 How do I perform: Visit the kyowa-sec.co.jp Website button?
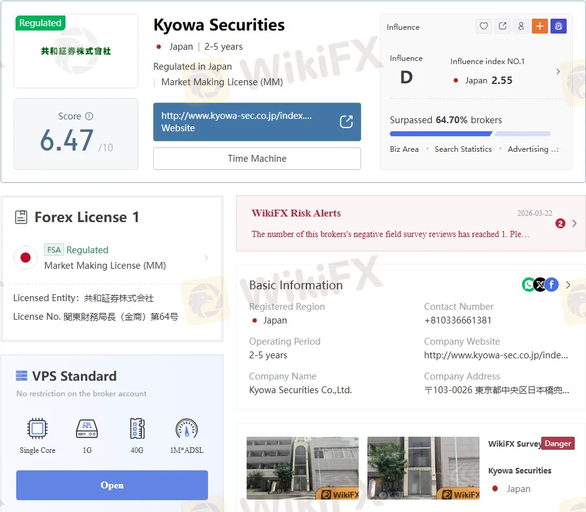point(257,122)
